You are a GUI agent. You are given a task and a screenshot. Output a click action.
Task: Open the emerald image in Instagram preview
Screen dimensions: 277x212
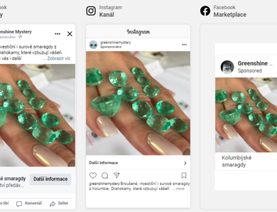click(138, 103)
